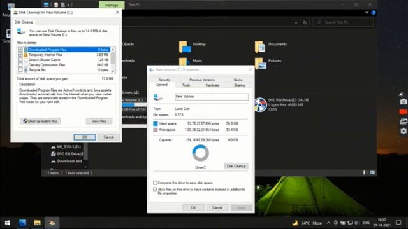Click the volume name input field

click(212, 97)
